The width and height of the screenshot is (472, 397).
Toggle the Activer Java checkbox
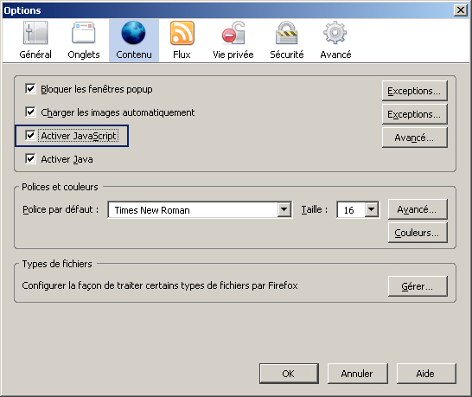[x=30, y=159]
